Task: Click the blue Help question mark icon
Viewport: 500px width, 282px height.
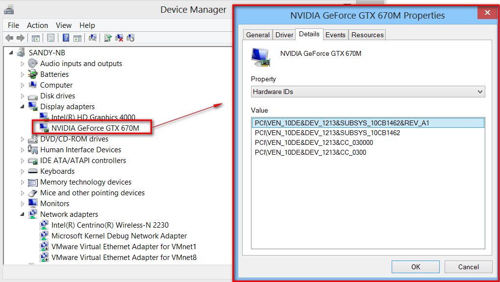Action: click(65, 38)
